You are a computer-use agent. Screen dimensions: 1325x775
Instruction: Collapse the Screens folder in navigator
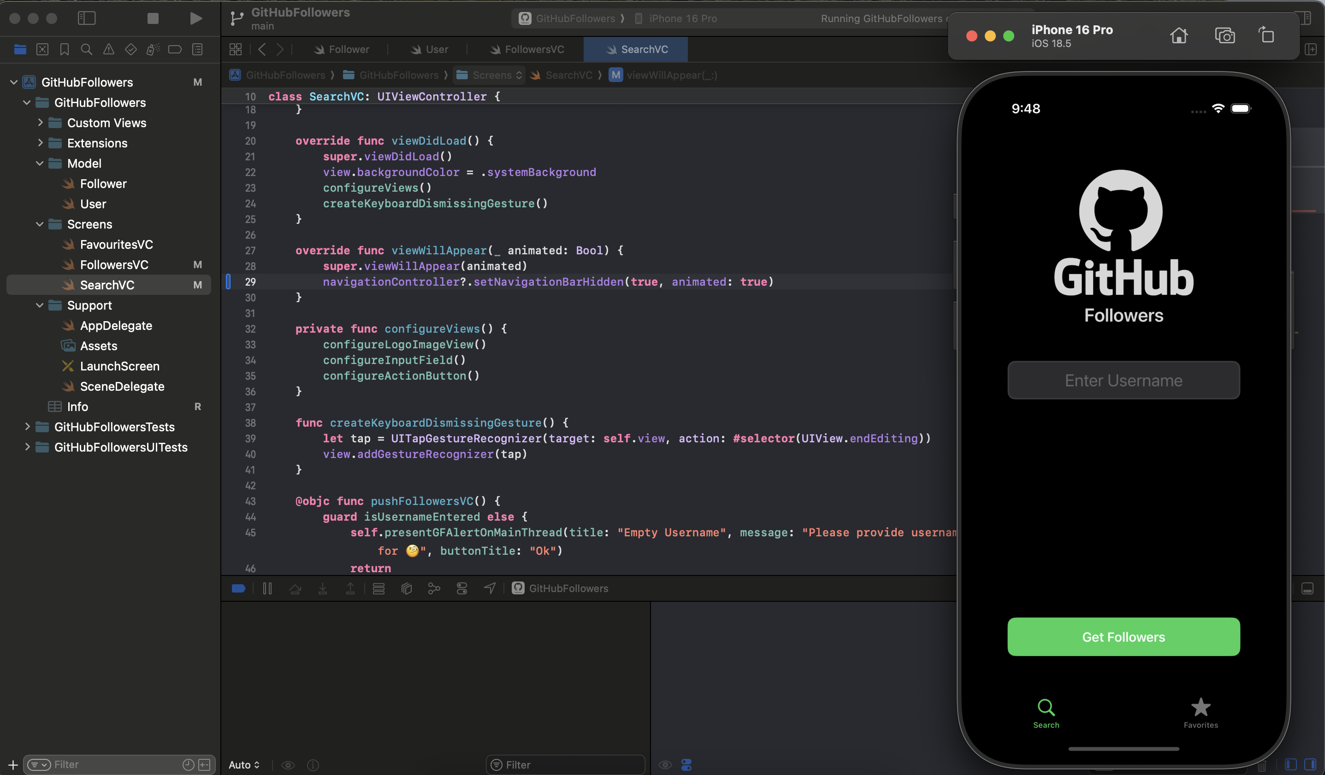[40, 224]
